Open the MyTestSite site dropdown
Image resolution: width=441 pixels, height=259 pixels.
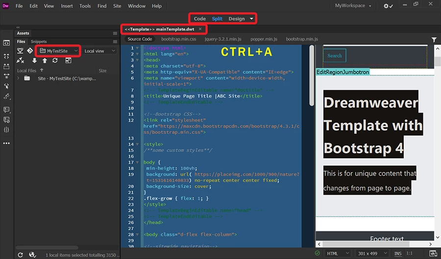pyautogui.click(x=58, y=51)
